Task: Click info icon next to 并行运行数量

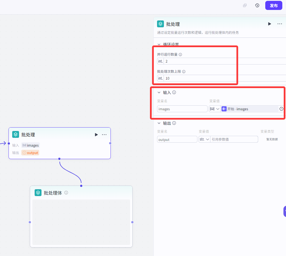Action: (180, 55)
